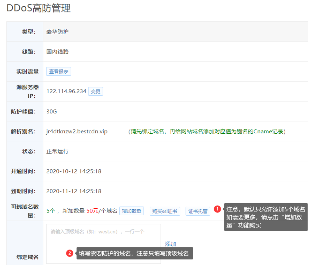Click the red number 1 annotation badge
The width and height of the screenshot is (318, 265).
[x=217, y=209]
